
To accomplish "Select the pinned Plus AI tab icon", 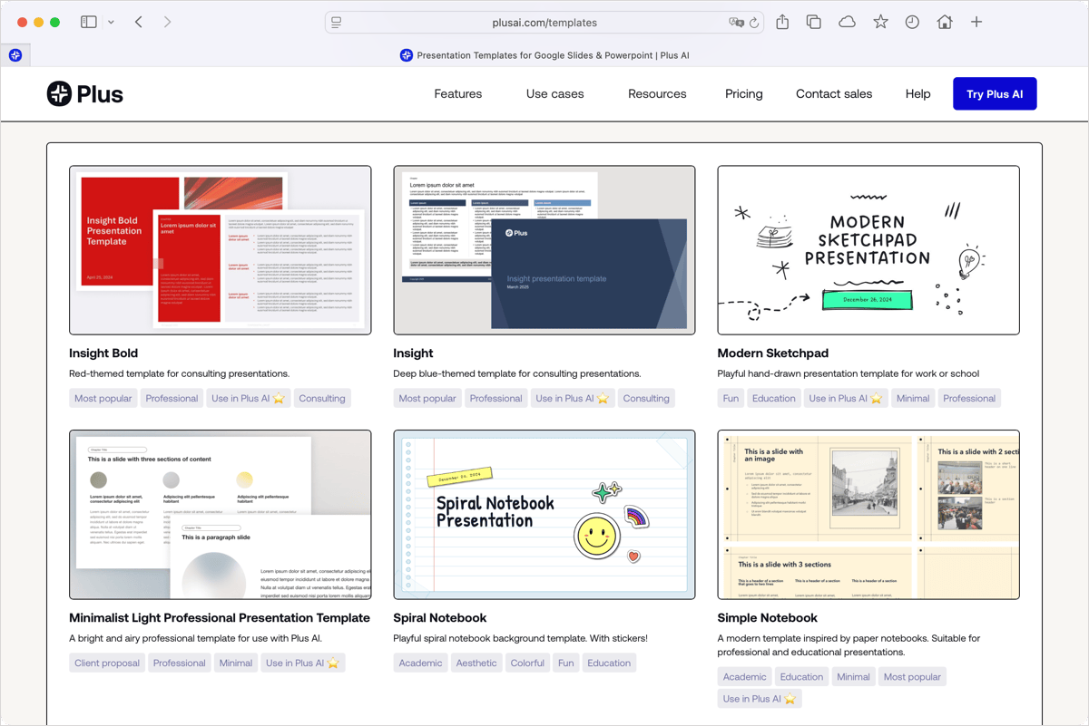I will click(15, 55).
